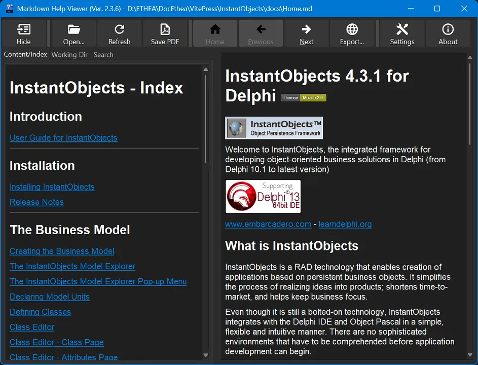Open the Release Notes page
Screen dimensions: 478x365
click(x=36, y=202)
